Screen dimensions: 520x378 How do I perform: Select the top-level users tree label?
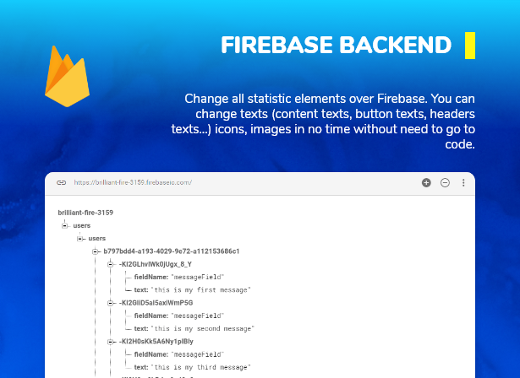[81, 226]
